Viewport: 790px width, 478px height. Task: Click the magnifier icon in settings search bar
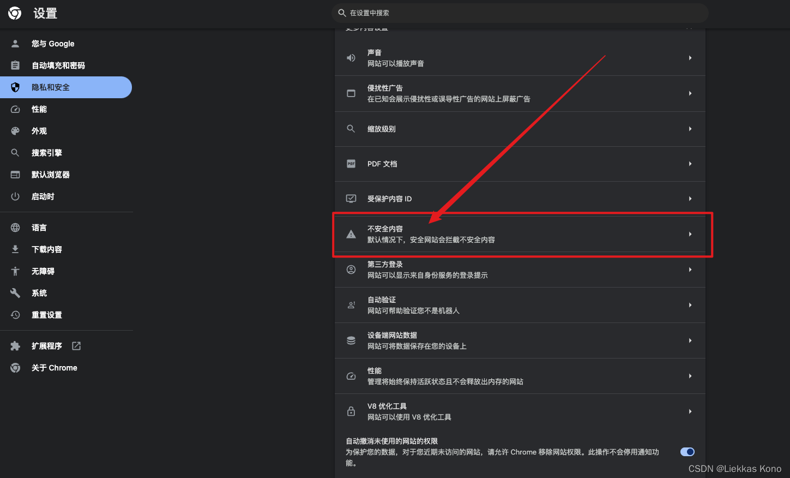click(342, 13)
